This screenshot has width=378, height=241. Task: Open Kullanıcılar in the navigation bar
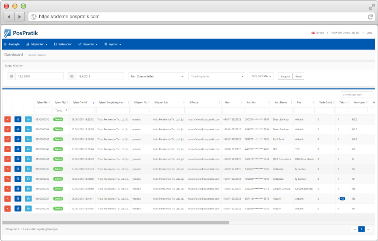[x=63, y=44]
